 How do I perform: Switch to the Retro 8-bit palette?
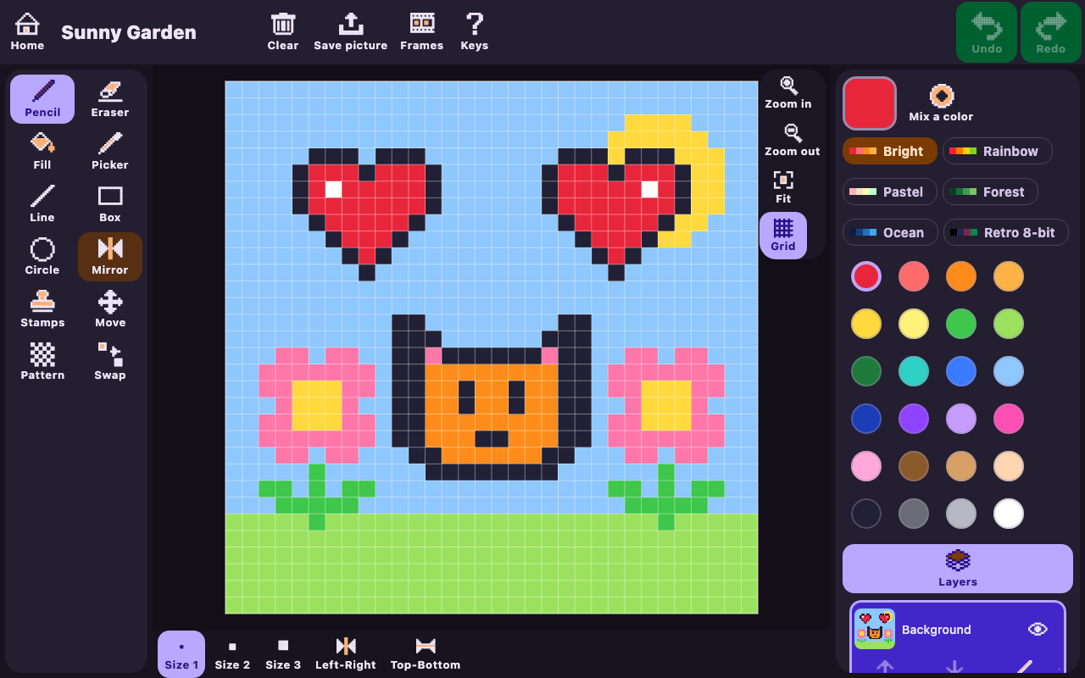click(1006, 232)
